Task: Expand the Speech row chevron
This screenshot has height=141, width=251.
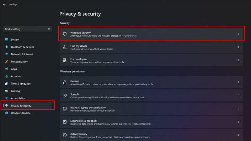Action: (x=238, y=96)
